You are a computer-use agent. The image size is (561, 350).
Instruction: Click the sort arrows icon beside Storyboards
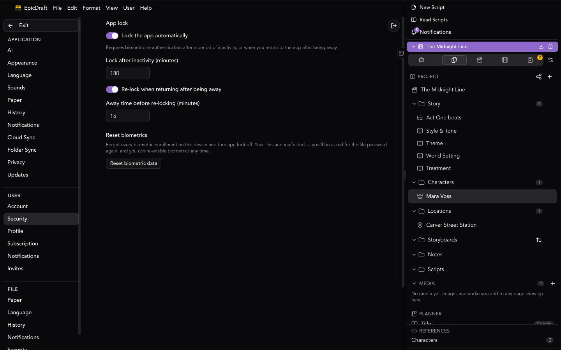tap(539, 240)
